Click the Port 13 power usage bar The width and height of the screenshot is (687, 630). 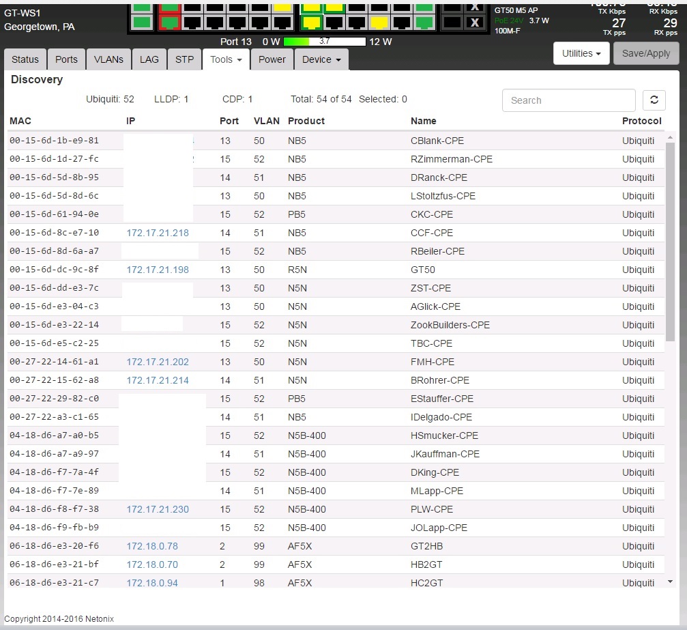[x=324, y=42]
